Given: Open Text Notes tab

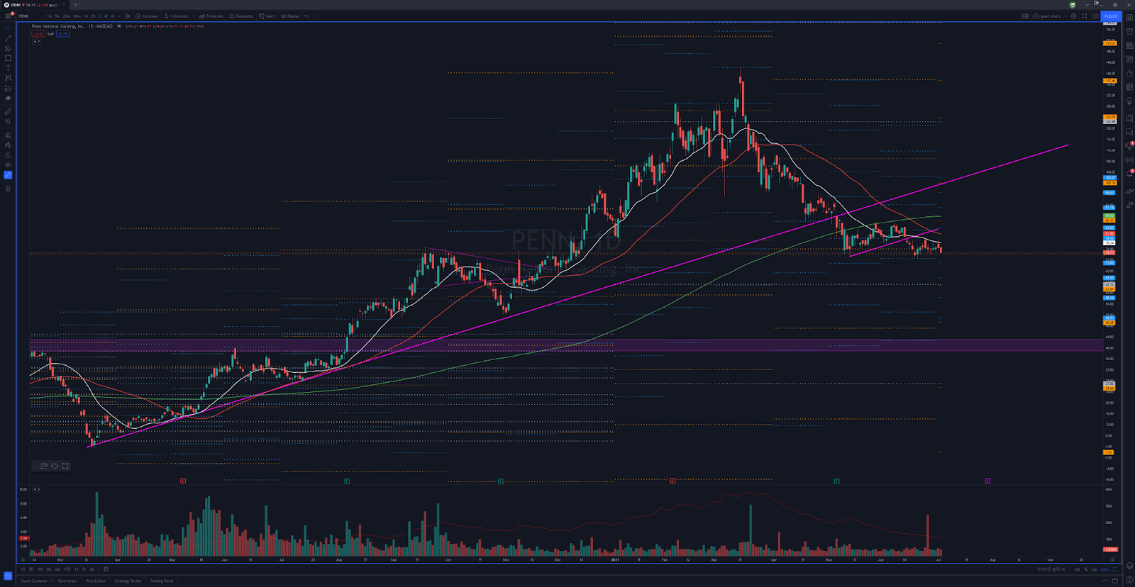Looking at the screenshot, I should (67, 581).
